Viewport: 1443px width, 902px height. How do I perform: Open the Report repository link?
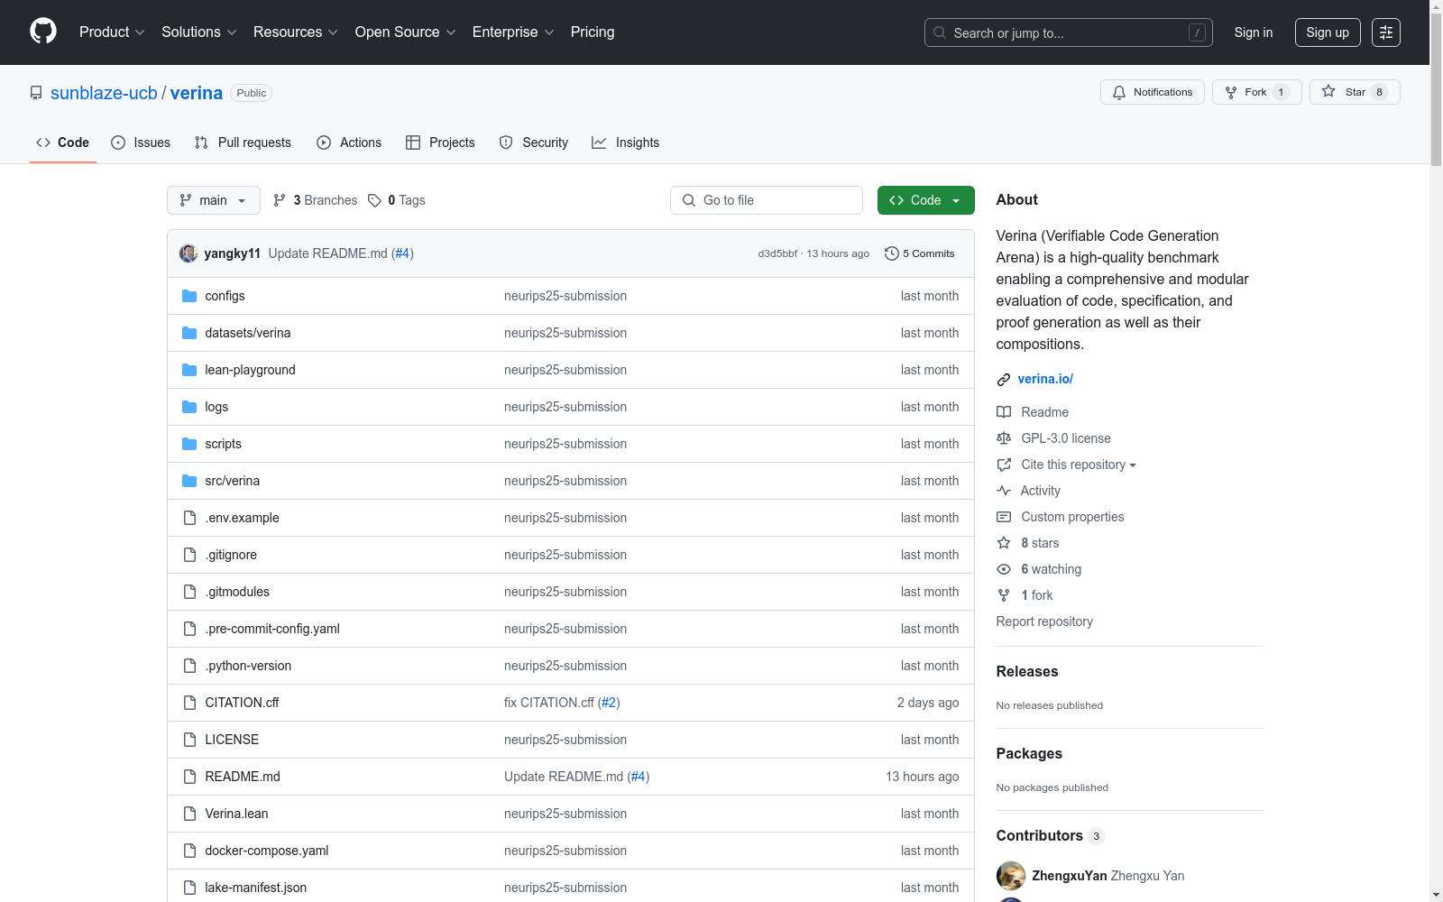(x=1044, y=621)
